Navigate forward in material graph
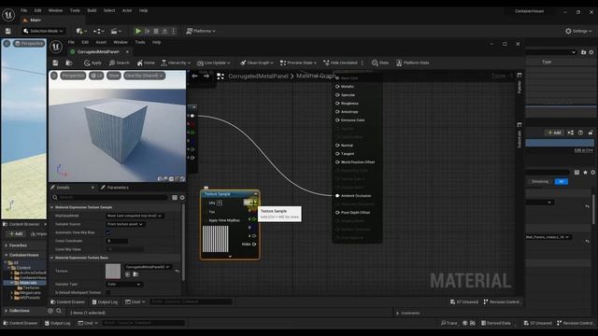This screenshot has height=336, width=598. click(x=206, y=77)
